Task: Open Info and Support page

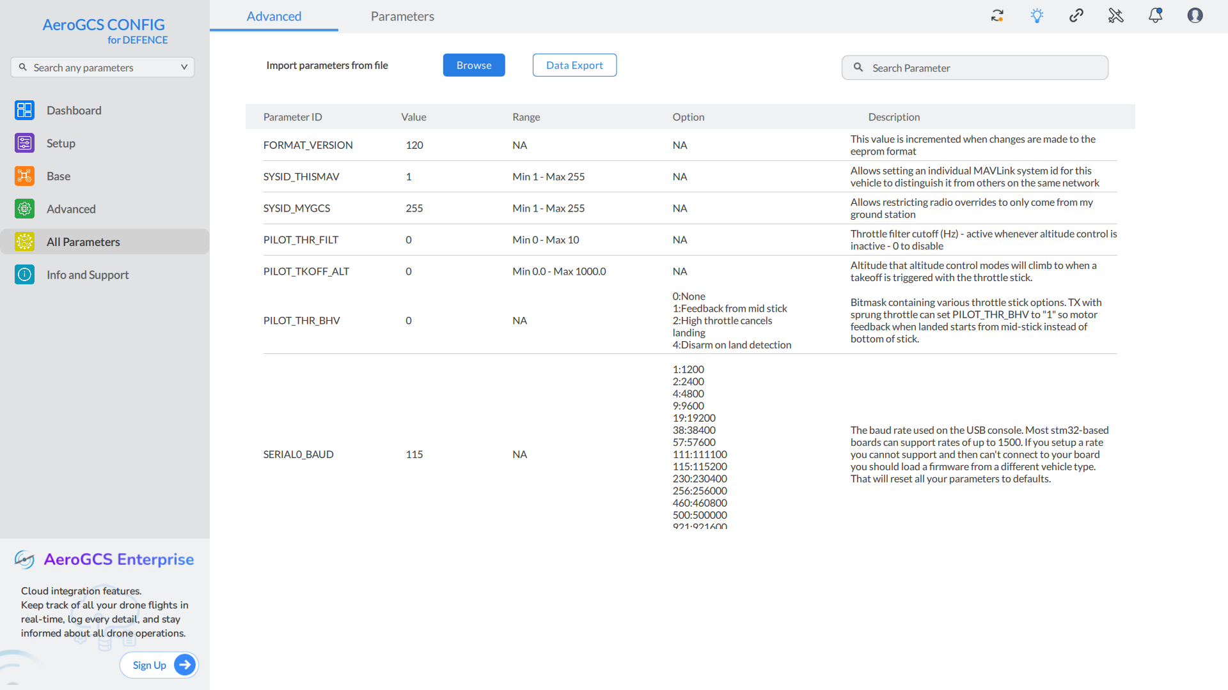Action: (x=105, y=275)
